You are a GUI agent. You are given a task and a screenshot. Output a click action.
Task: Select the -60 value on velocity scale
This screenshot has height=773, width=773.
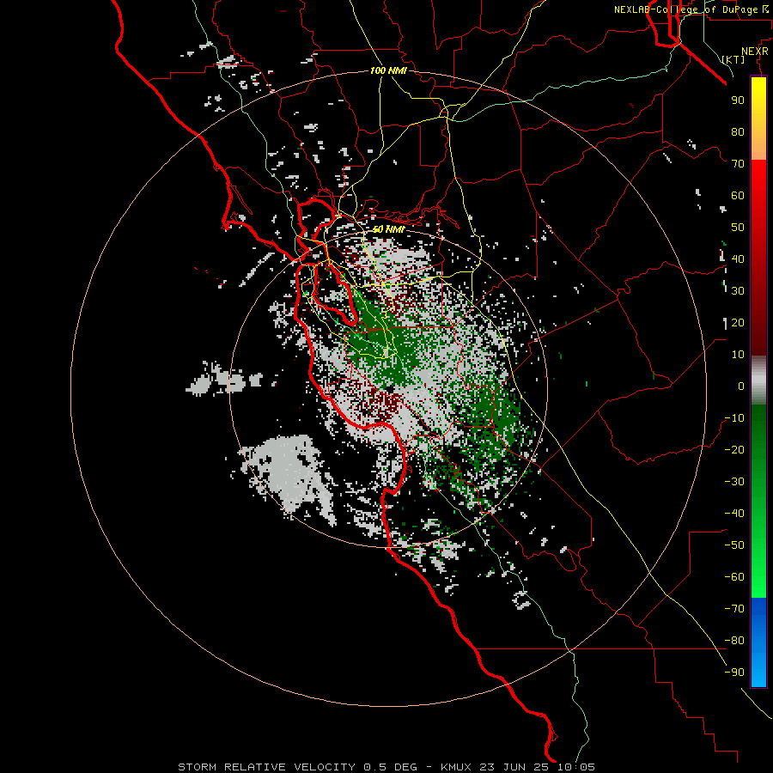[x=734, y=577]
